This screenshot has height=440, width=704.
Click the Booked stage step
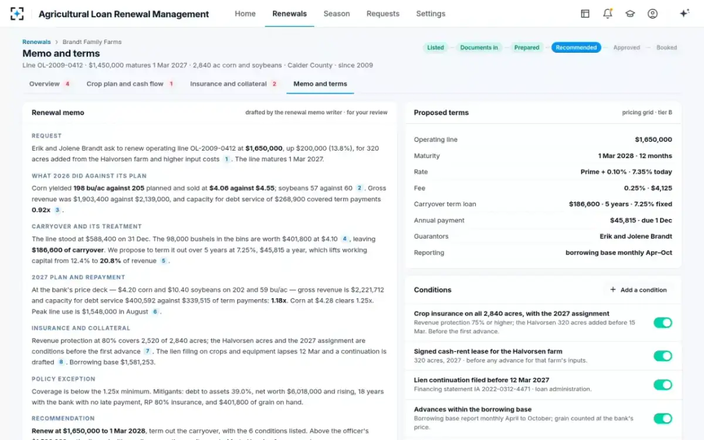(x=666, y=48)
